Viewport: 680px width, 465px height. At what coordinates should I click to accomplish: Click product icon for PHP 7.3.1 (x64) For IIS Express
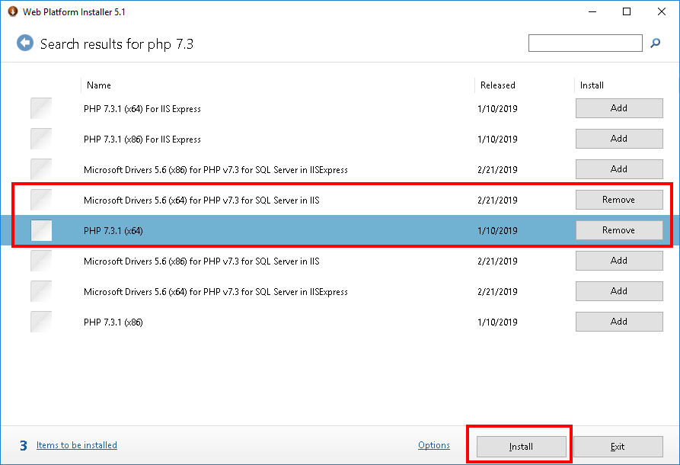(x=41, y=108)
